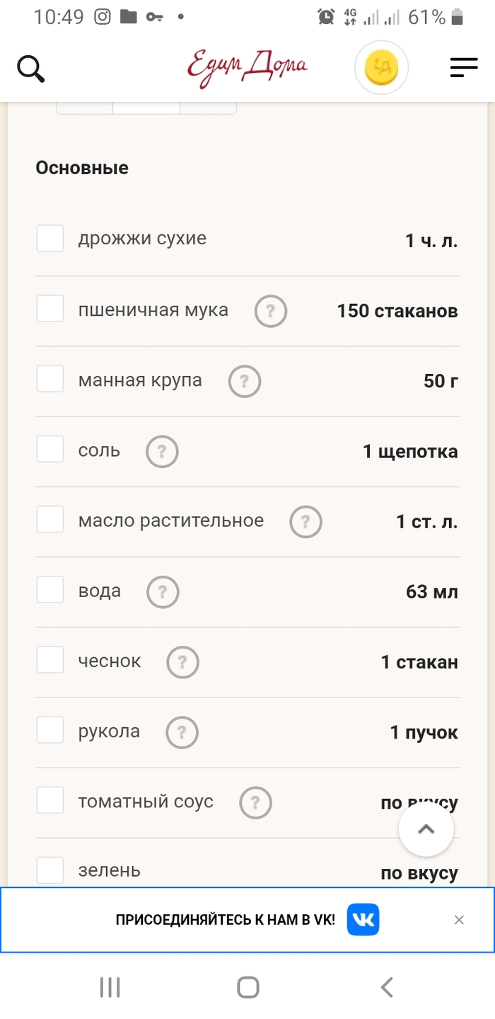
Task: Open the help tooltip next to пшеничная мука
Action: coord(270,310)
